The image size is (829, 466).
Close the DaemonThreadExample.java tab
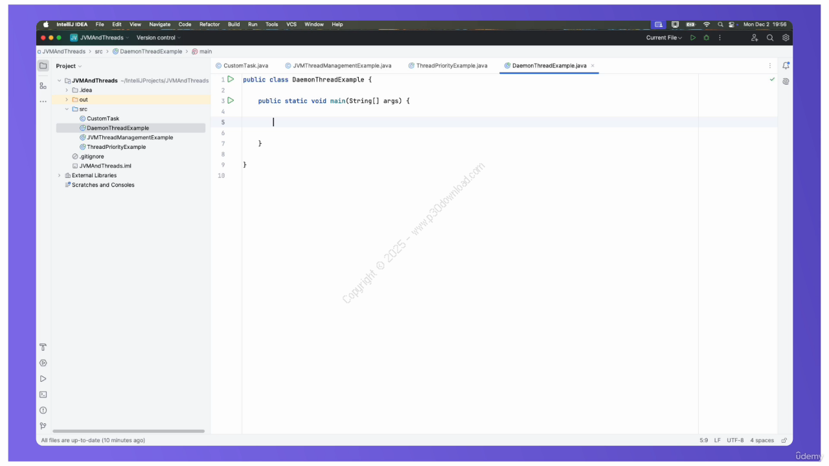pyautogui.click(x=593, y=65)
